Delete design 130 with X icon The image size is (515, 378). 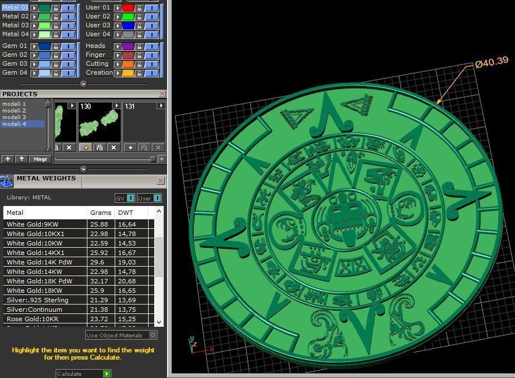(114, 148)
